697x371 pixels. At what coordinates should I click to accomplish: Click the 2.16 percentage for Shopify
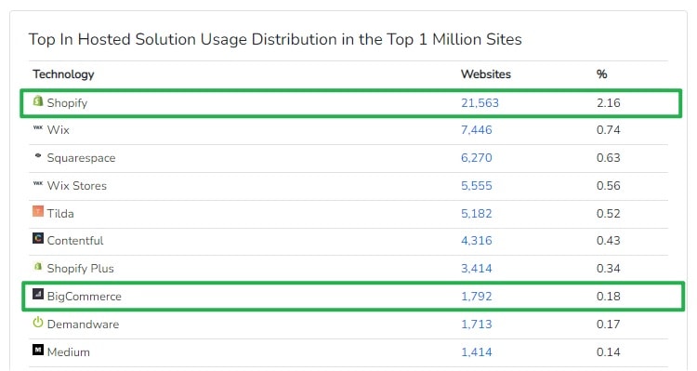click(x=609, y=103)
